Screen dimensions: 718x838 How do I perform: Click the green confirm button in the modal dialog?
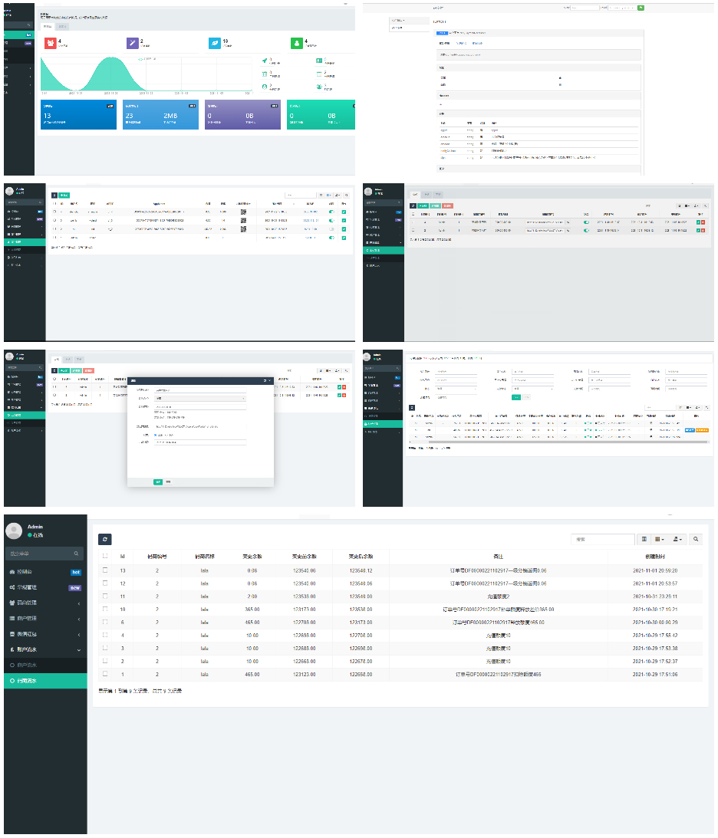tap(157, 482)
